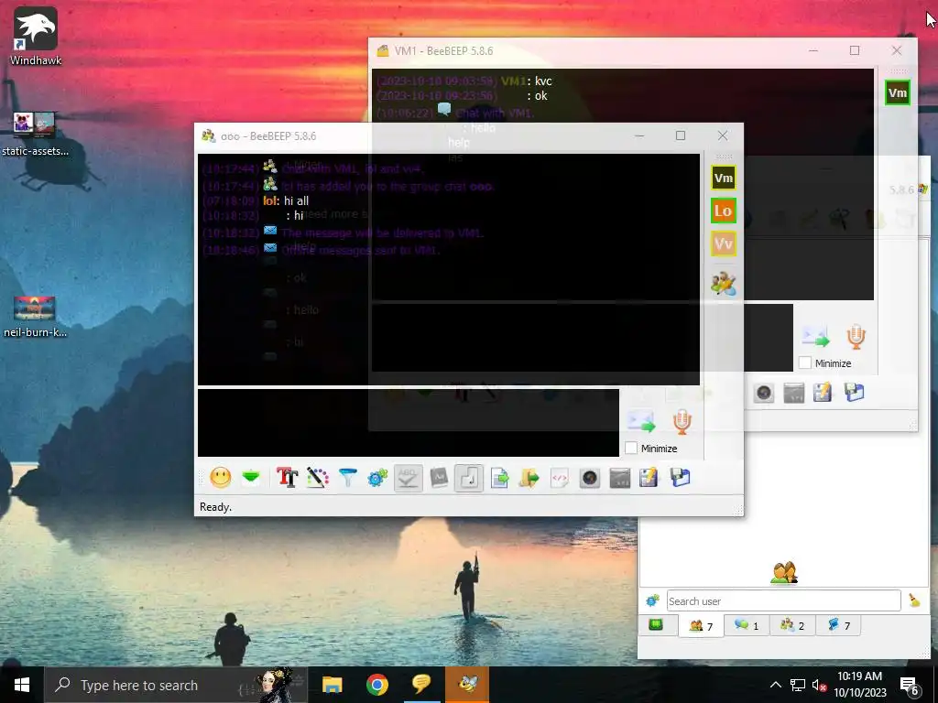Toggle the ABC spell check button in ooo chat
Screen dimensions: 938x703
pos(408,478)
